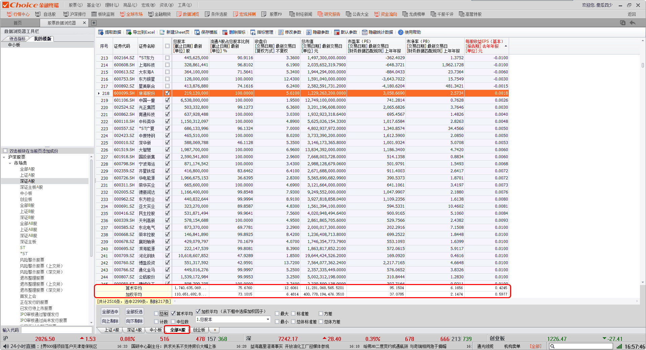Uncheck the 算术平均 checkbox
Image resolution: width=646 pixels, height=350 pixels.
pyautogui.click(x=173, y=314)
